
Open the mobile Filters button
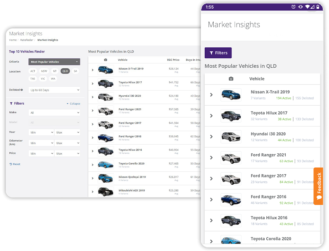[218, 53]
